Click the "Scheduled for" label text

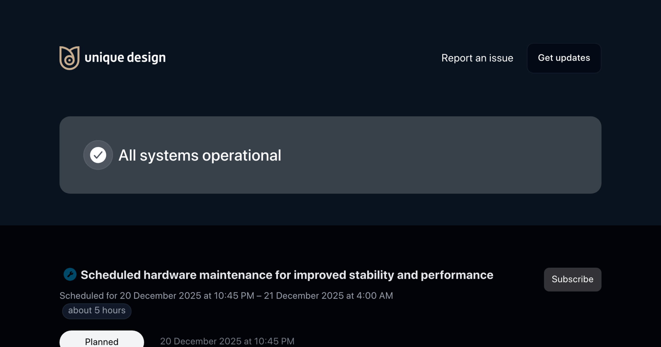[x=88, y=296]
